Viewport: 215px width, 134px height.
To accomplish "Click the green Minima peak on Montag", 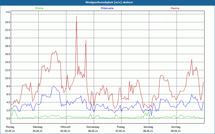I will point(14,110).
